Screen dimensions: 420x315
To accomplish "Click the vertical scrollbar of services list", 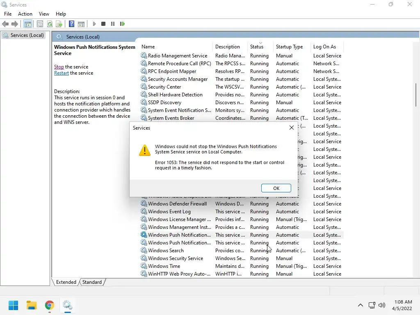I will [416, 95].
